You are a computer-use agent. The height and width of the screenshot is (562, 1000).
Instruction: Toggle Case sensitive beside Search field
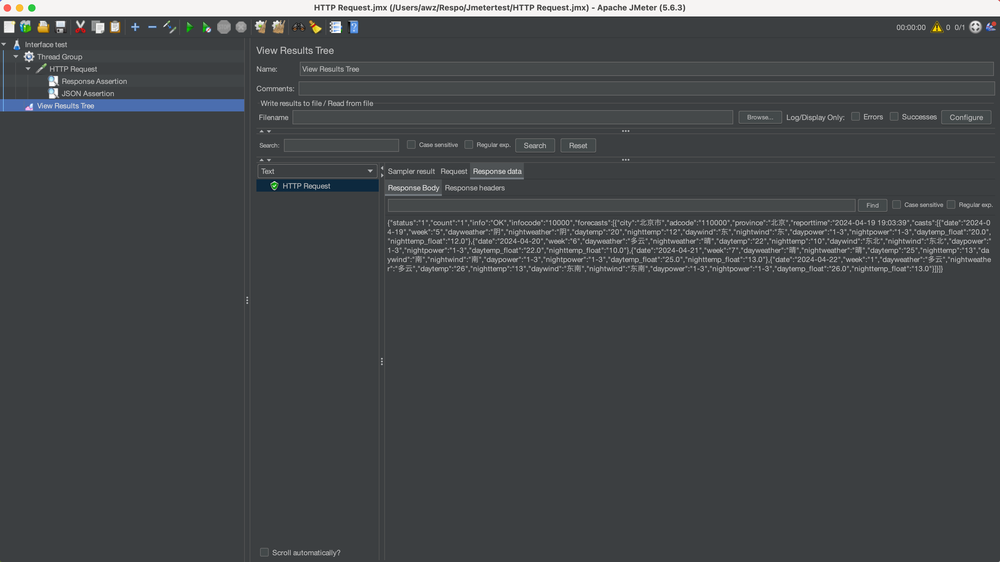411,144
